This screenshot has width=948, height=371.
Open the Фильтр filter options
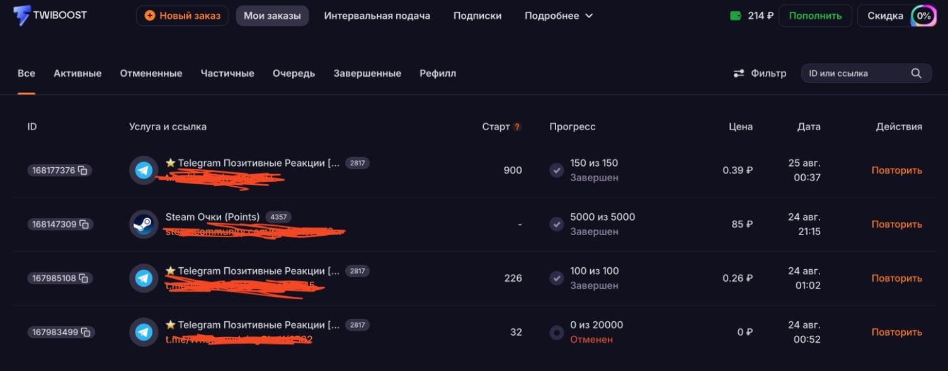pos(760,74)
